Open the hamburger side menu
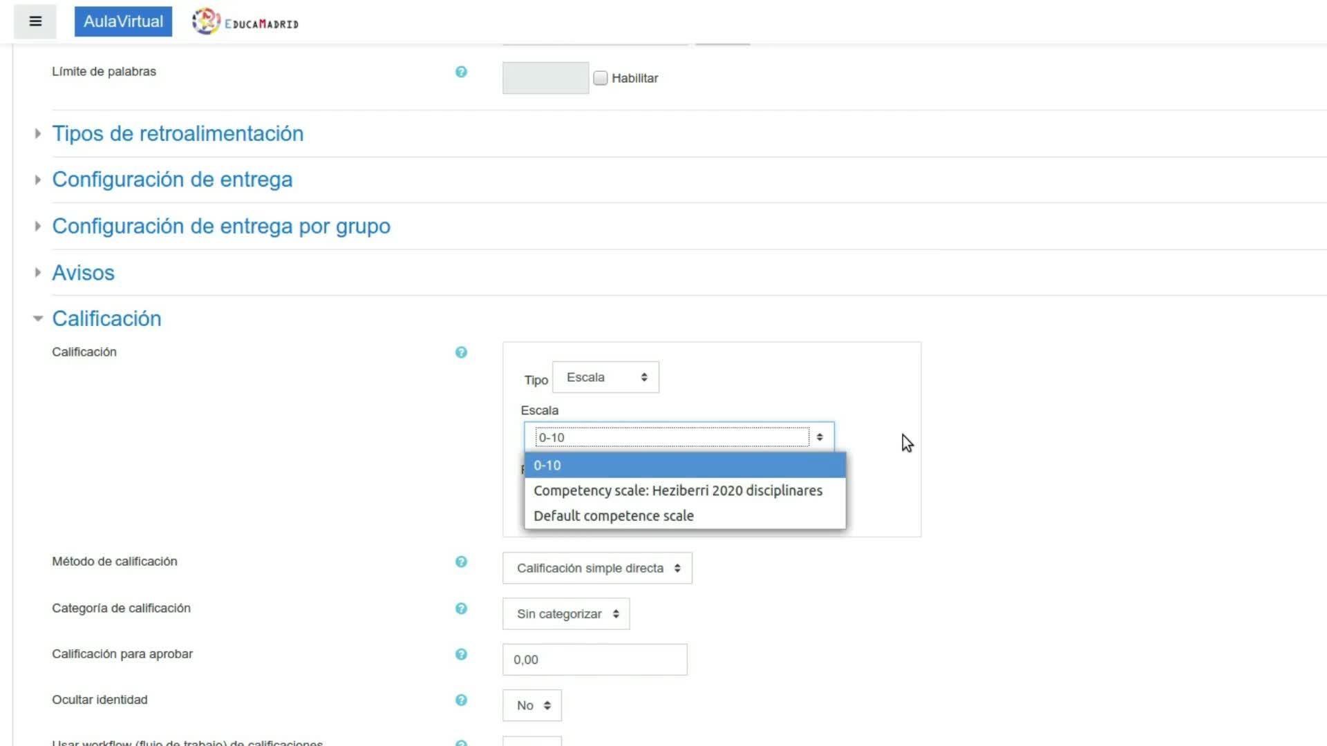 tap(35, 21)
